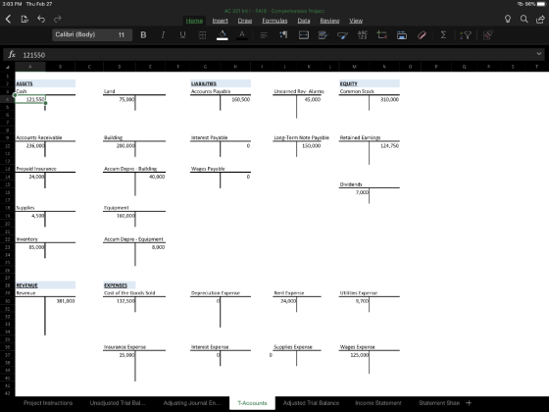549x412 pixels.
Task: Toggle bold formatting
Action: pos(143,34)
